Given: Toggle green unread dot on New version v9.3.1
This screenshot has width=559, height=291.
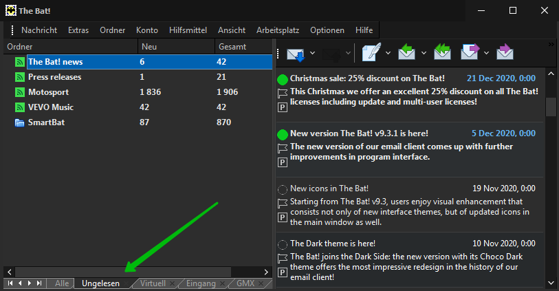Looking at the screenshot, I should [x=283, y=134].
